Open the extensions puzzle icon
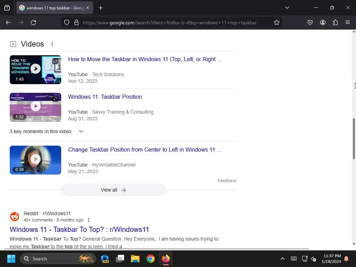356x267 pixels. tap(335, 23)
